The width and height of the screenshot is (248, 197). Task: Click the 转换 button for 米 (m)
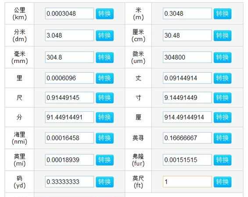pyautogui.click(x=223, y=14)
